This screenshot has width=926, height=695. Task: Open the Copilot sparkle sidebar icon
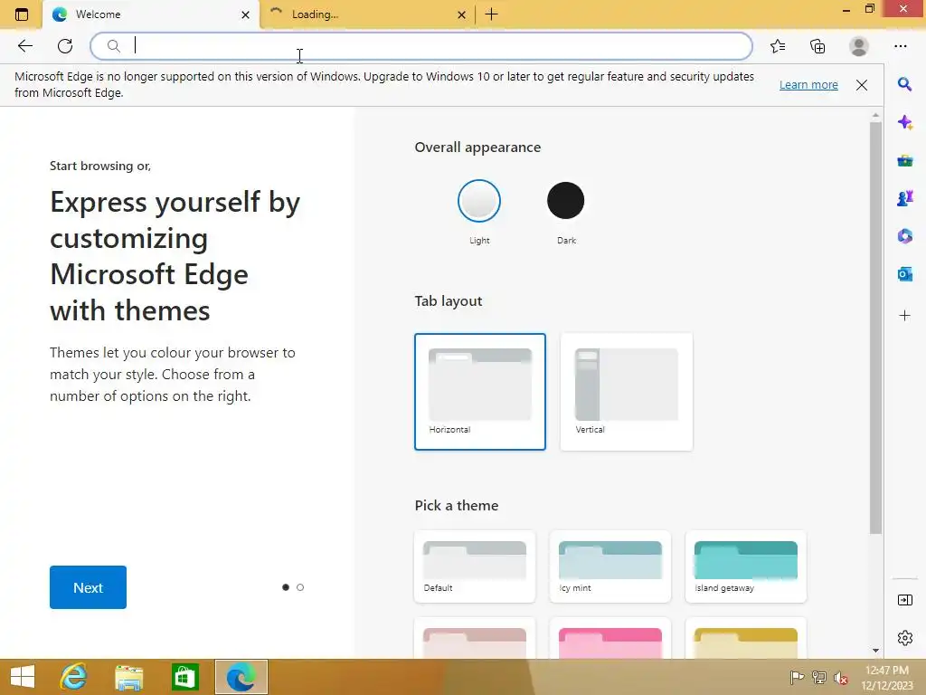pos(904,122)
